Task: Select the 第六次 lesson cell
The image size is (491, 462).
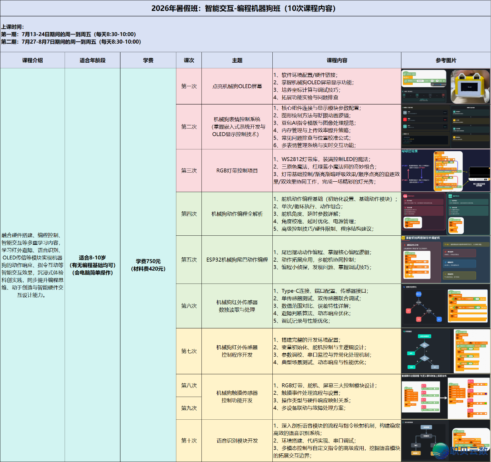Action: (x=189, y=306)
